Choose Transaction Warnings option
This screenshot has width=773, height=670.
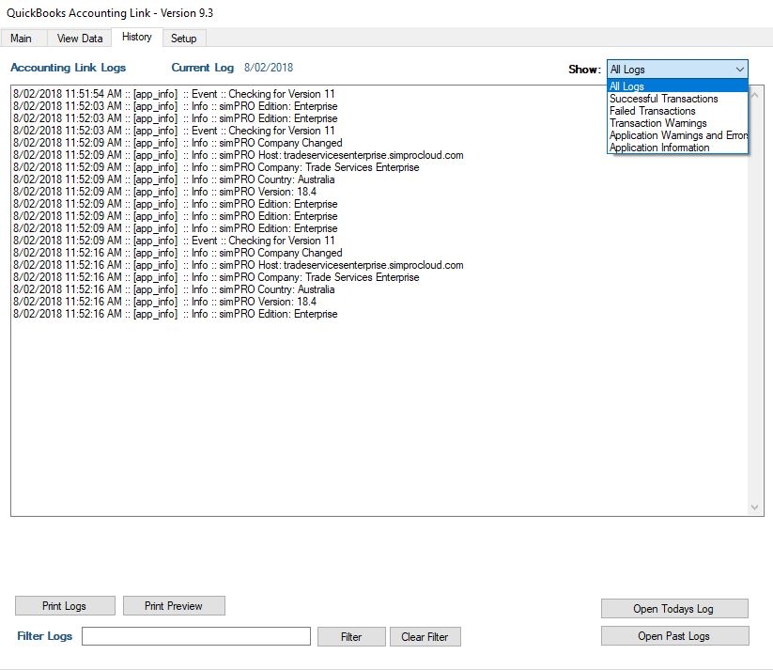point(677,123)
